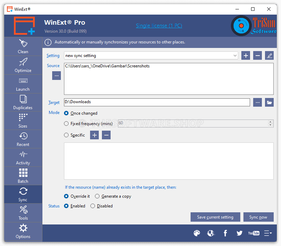281x246 pixels.
Task: Open the Launch keyboard module
Action: point(23,84)
